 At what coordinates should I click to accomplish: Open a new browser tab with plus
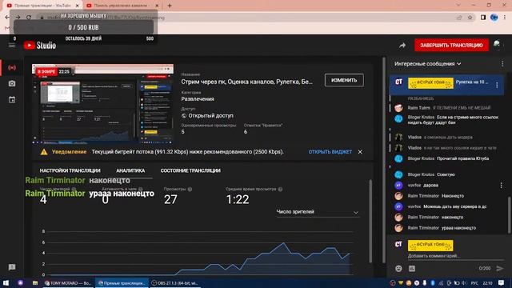[170, 6]
